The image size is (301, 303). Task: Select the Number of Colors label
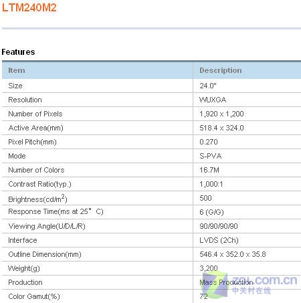tap(36, 170)
